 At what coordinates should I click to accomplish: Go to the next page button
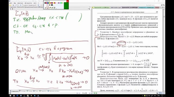[90, 93]
